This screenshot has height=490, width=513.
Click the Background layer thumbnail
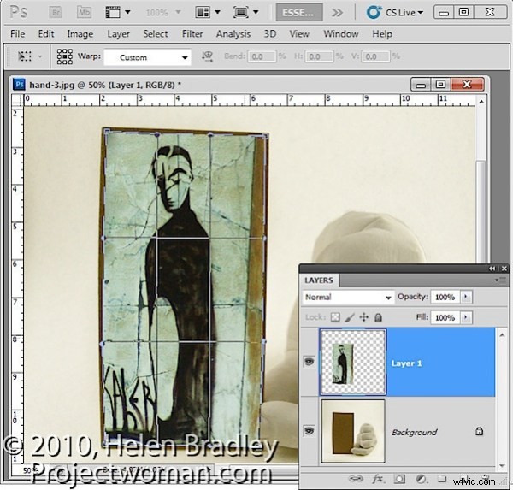[x=353, y=431]
